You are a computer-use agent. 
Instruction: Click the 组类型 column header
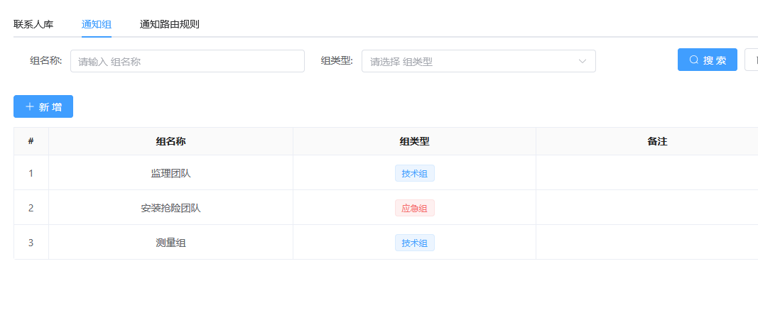coord(414,141)
